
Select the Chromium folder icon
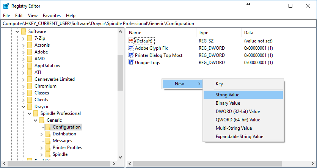click(30, 86)
